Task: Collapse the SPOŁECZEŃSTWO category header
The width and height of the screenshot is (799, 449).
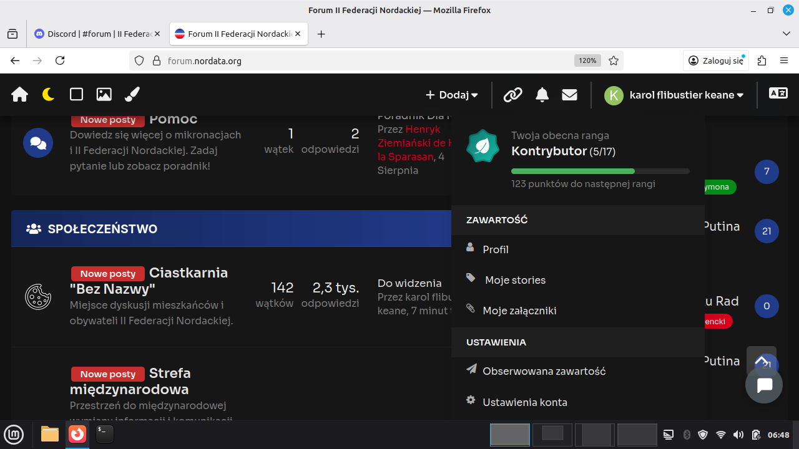Action: [x=231, y=229]
